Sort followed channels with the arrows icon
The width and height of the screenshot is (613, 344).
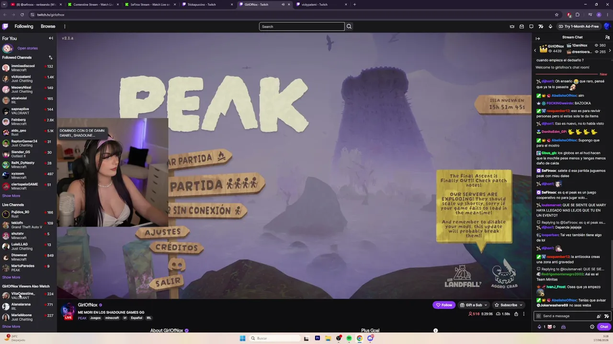(50, 57)
